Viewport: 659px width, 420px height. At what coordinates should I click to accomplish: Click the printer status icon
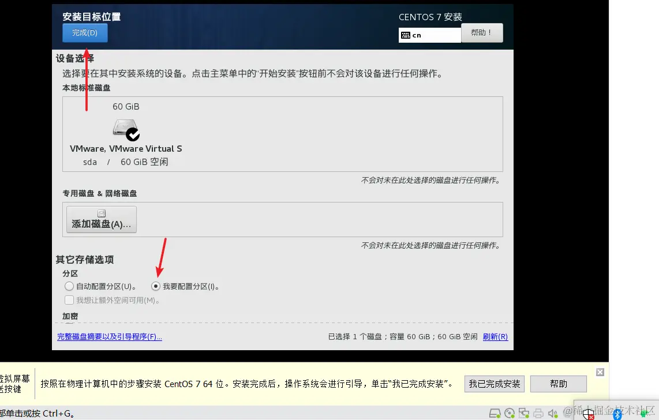pos(538,414)
